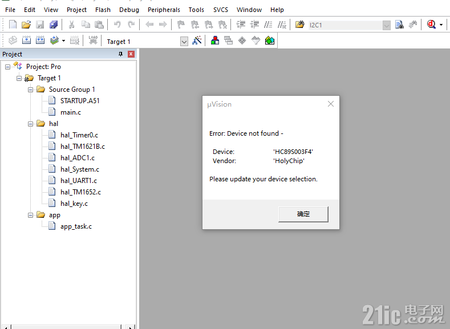This screenshot has width=450, height=329.
Task: Uncomment selection using crossed // icon
Action: tap(282, 25)
